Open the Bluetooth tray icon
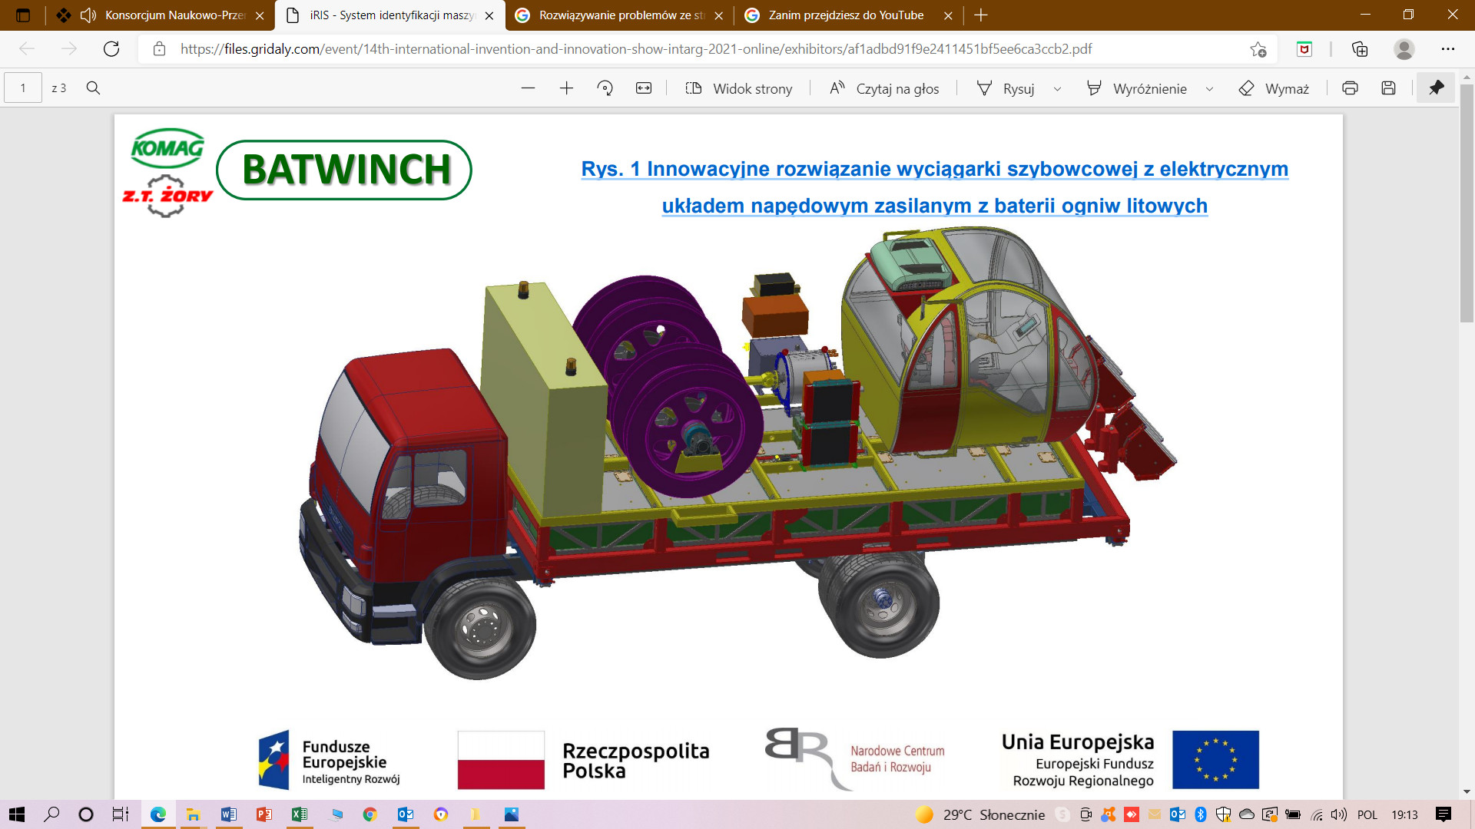Image resolution: width=1475 pixels, height=829 pixels. click(1201, 814)
